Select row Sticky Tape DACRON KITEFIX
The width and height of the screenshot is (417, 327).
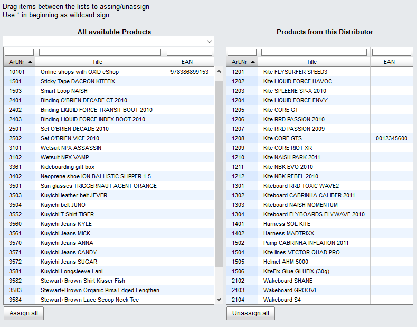(x=109, y=81)
